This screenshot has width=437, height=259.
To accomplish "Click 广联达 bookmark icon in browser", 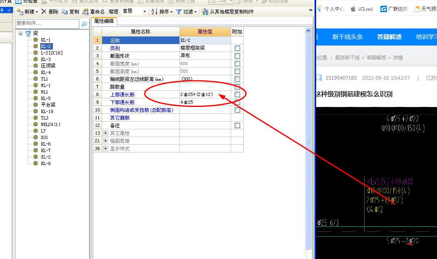I will (384, 9).
